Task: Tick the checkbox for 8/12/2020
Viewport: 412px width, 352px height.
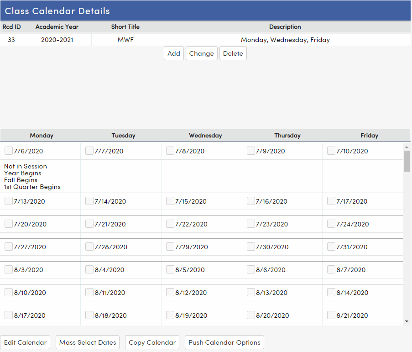Action: click(x=170, y=292)
